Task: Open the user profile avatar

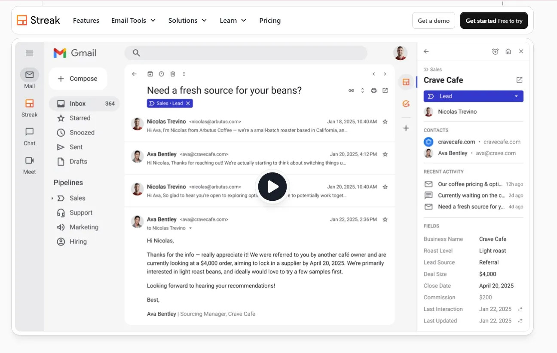Action: click(400, 53)
